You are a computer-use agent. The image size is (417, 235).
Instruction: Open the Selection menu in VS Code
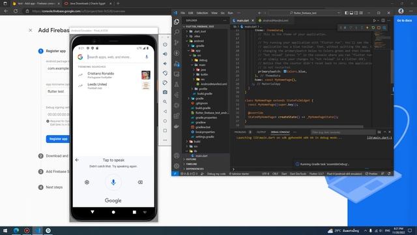(x=202, y=13)
